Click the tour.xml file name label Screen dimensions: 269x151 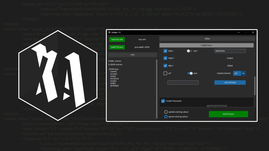coord(142,39)
